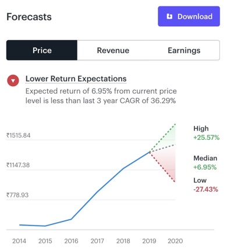Click the Low -27.43% forecast label
This screenshot has height=250, width=227.
[x=205, y=185]
